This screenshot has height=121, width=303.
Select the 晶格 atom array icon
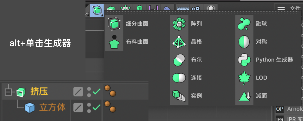[x=179, y=42]
